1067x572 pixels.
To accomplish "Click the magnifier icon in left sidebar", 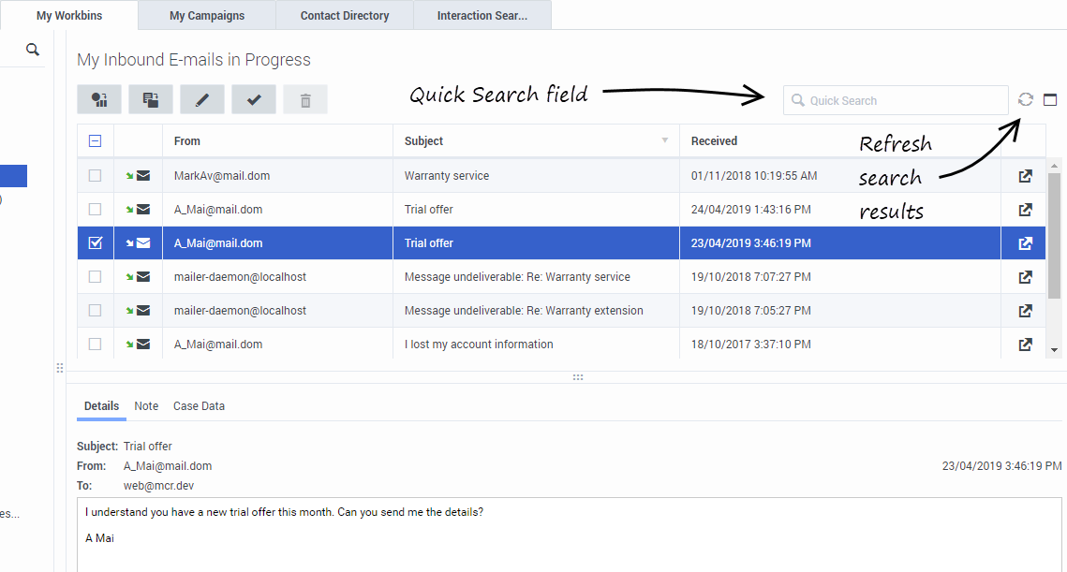I will point(33,50).
